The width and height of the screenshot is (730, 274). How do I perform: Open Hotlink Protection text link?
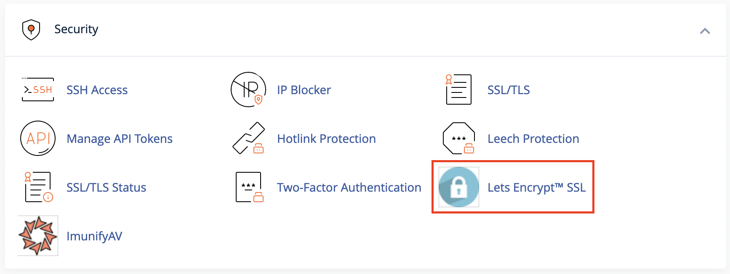(x=326, y=139)
